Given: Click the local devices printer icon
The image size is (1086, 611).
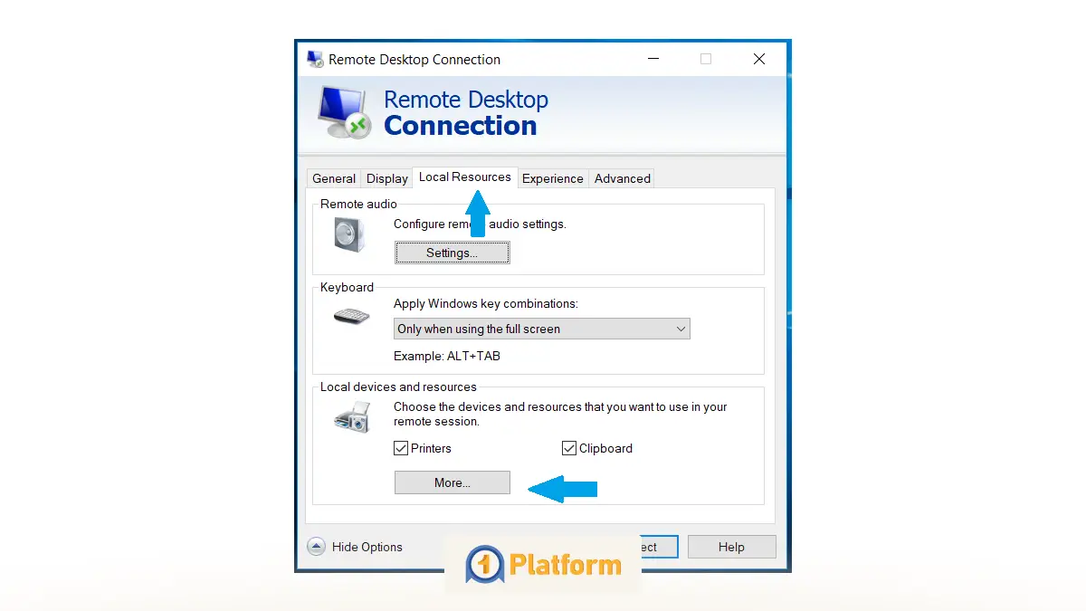Looking at the screenshot, I should (x=349, y=418).
